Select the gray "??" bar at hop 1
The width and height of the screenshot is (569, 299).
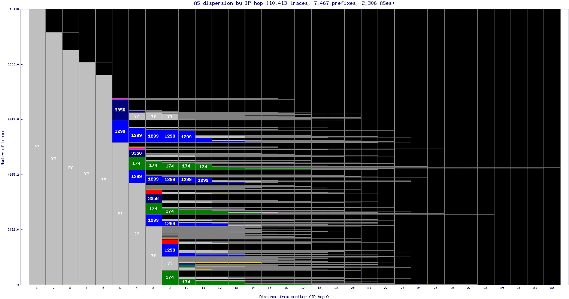37,147
